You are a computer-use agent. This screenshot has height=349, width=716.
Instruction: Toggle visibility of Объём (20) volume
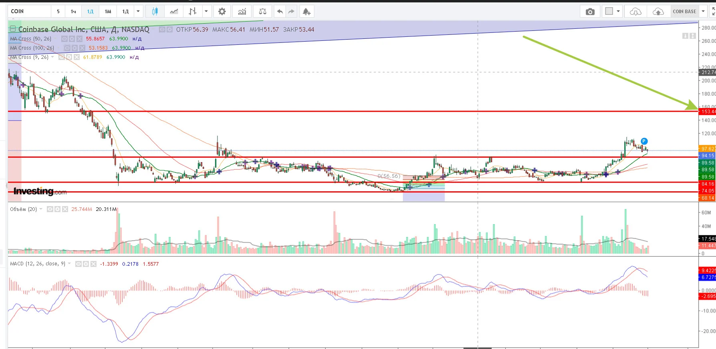point(50,209)
